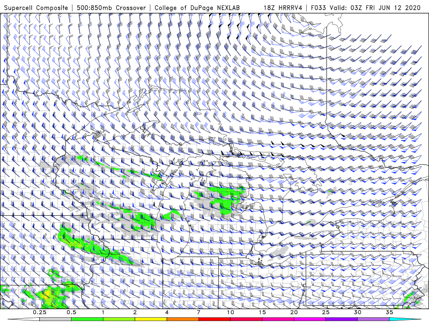
Task: Click the '10' legend value
Action: point(231,312)
